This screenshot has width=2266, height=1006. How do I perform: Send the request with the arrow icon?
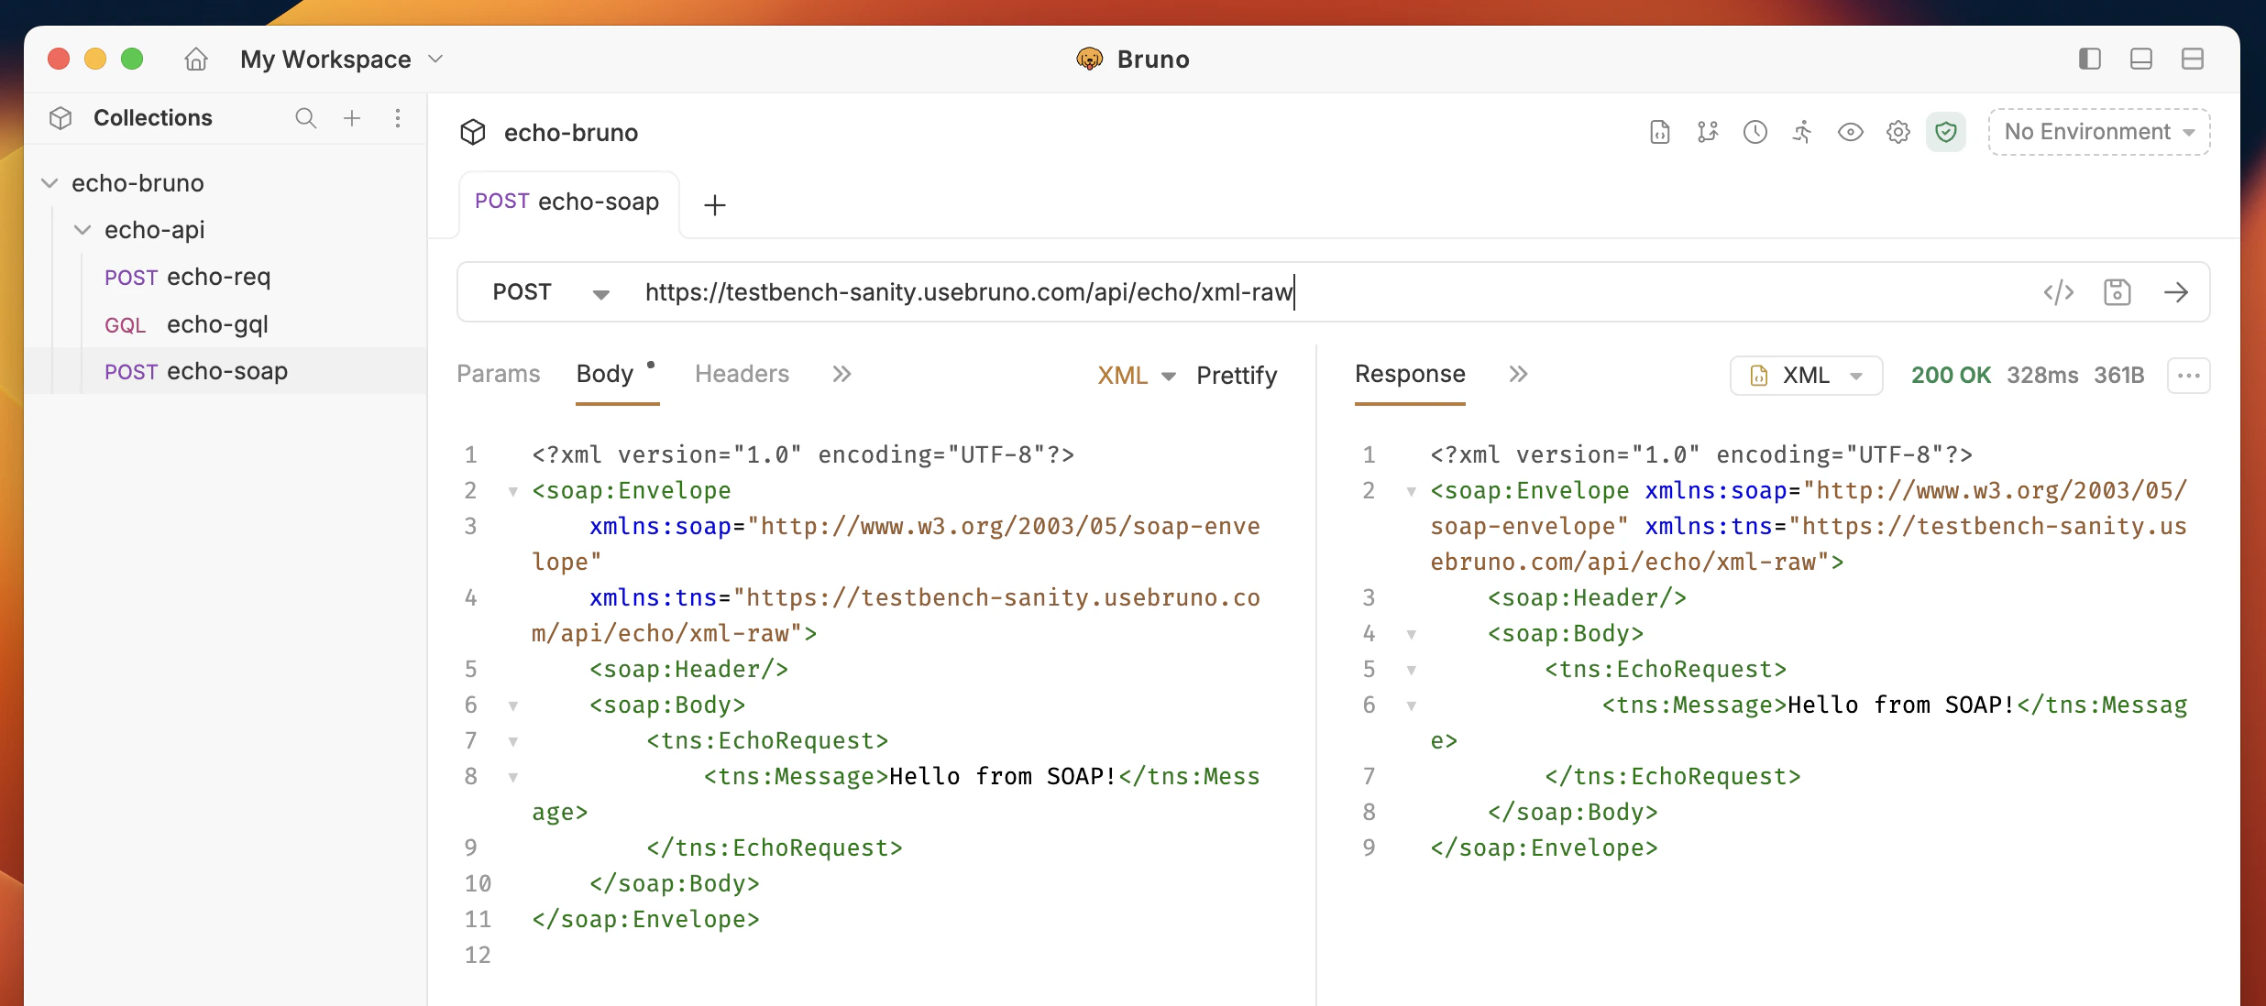2179,291
